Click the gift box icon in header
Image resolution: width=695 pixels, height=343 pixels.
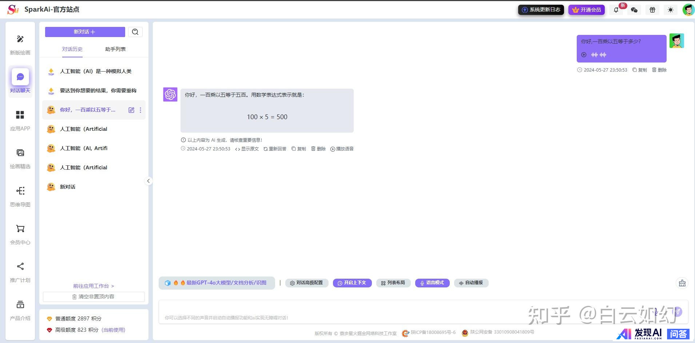(652, 10)
